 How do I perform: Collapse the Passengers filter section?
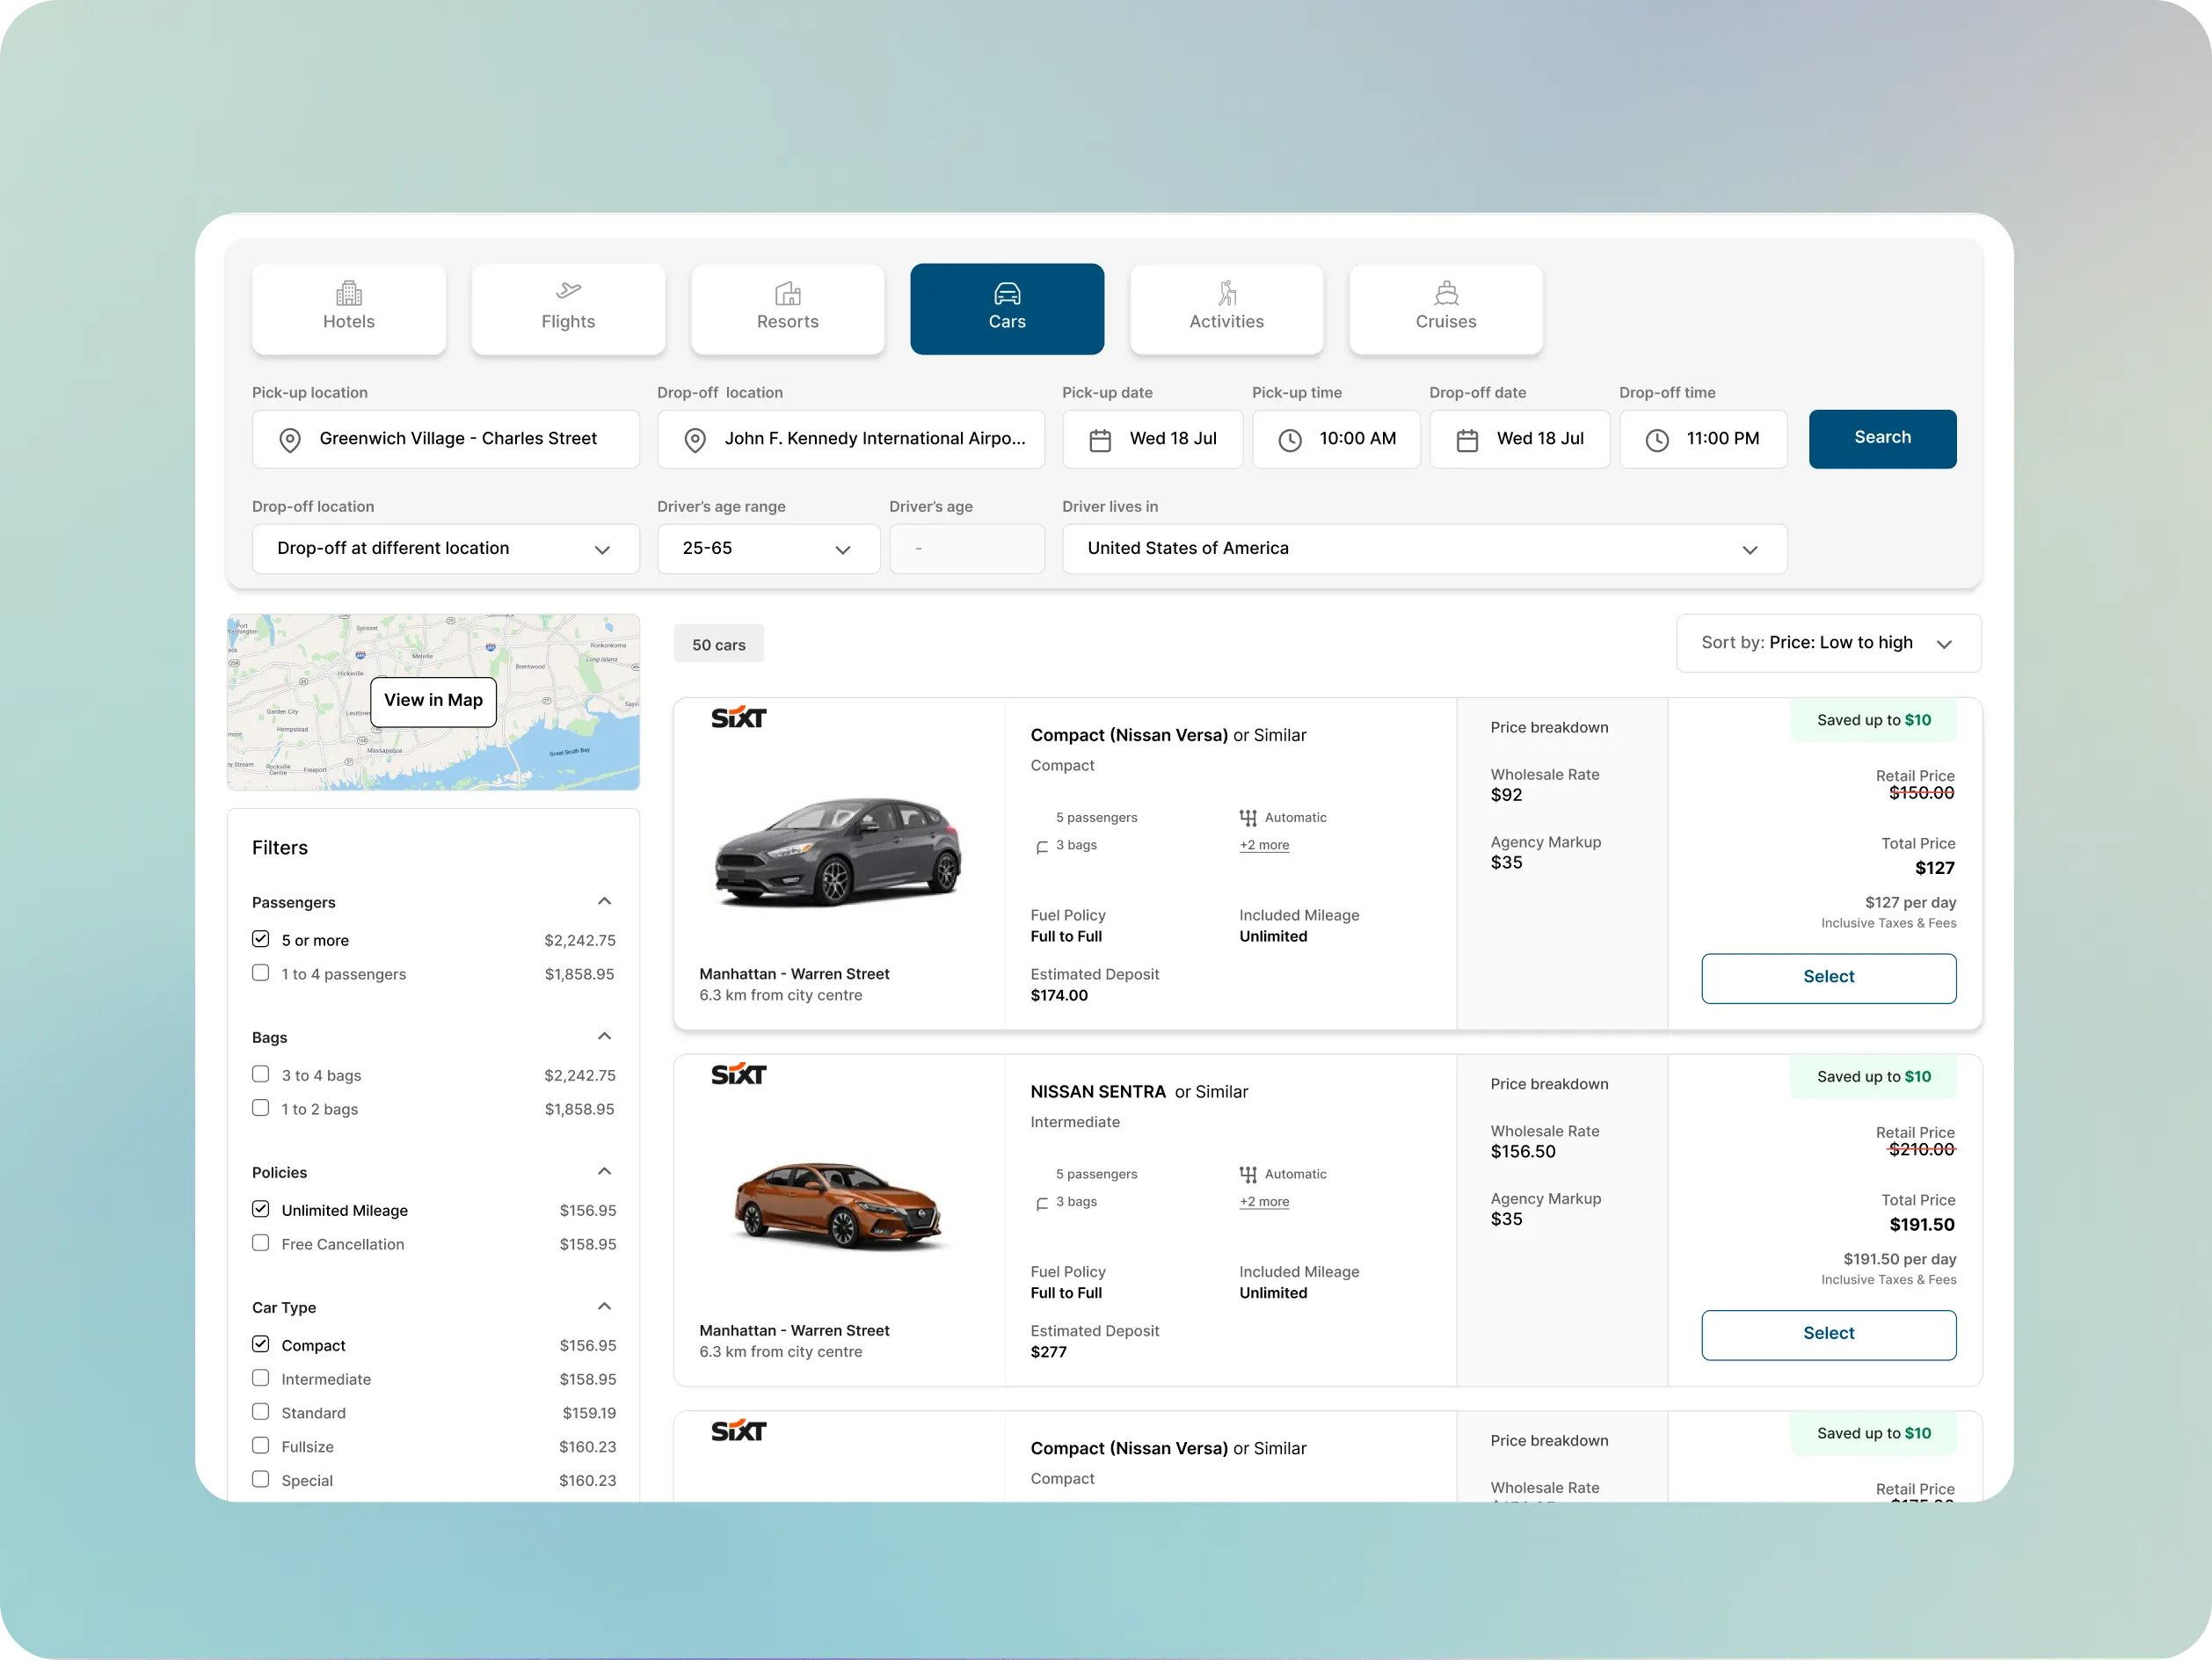click(604, 902)
